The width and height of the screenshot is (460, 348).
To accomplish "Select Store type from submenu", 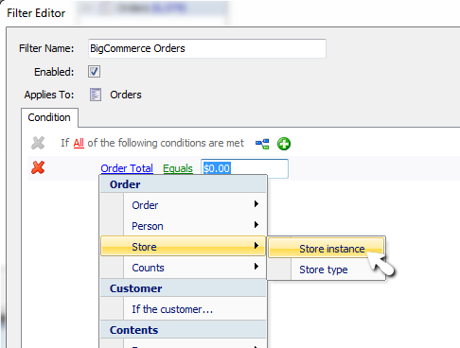I will point(327,270).
